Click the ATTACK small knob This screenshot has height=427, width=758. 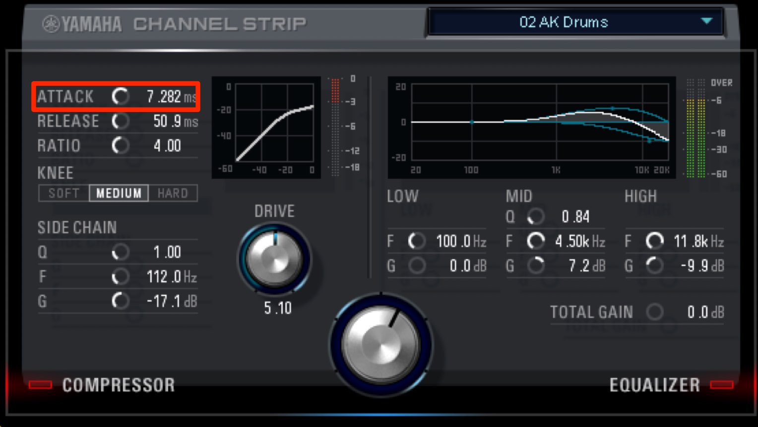[x=120, y=96]
